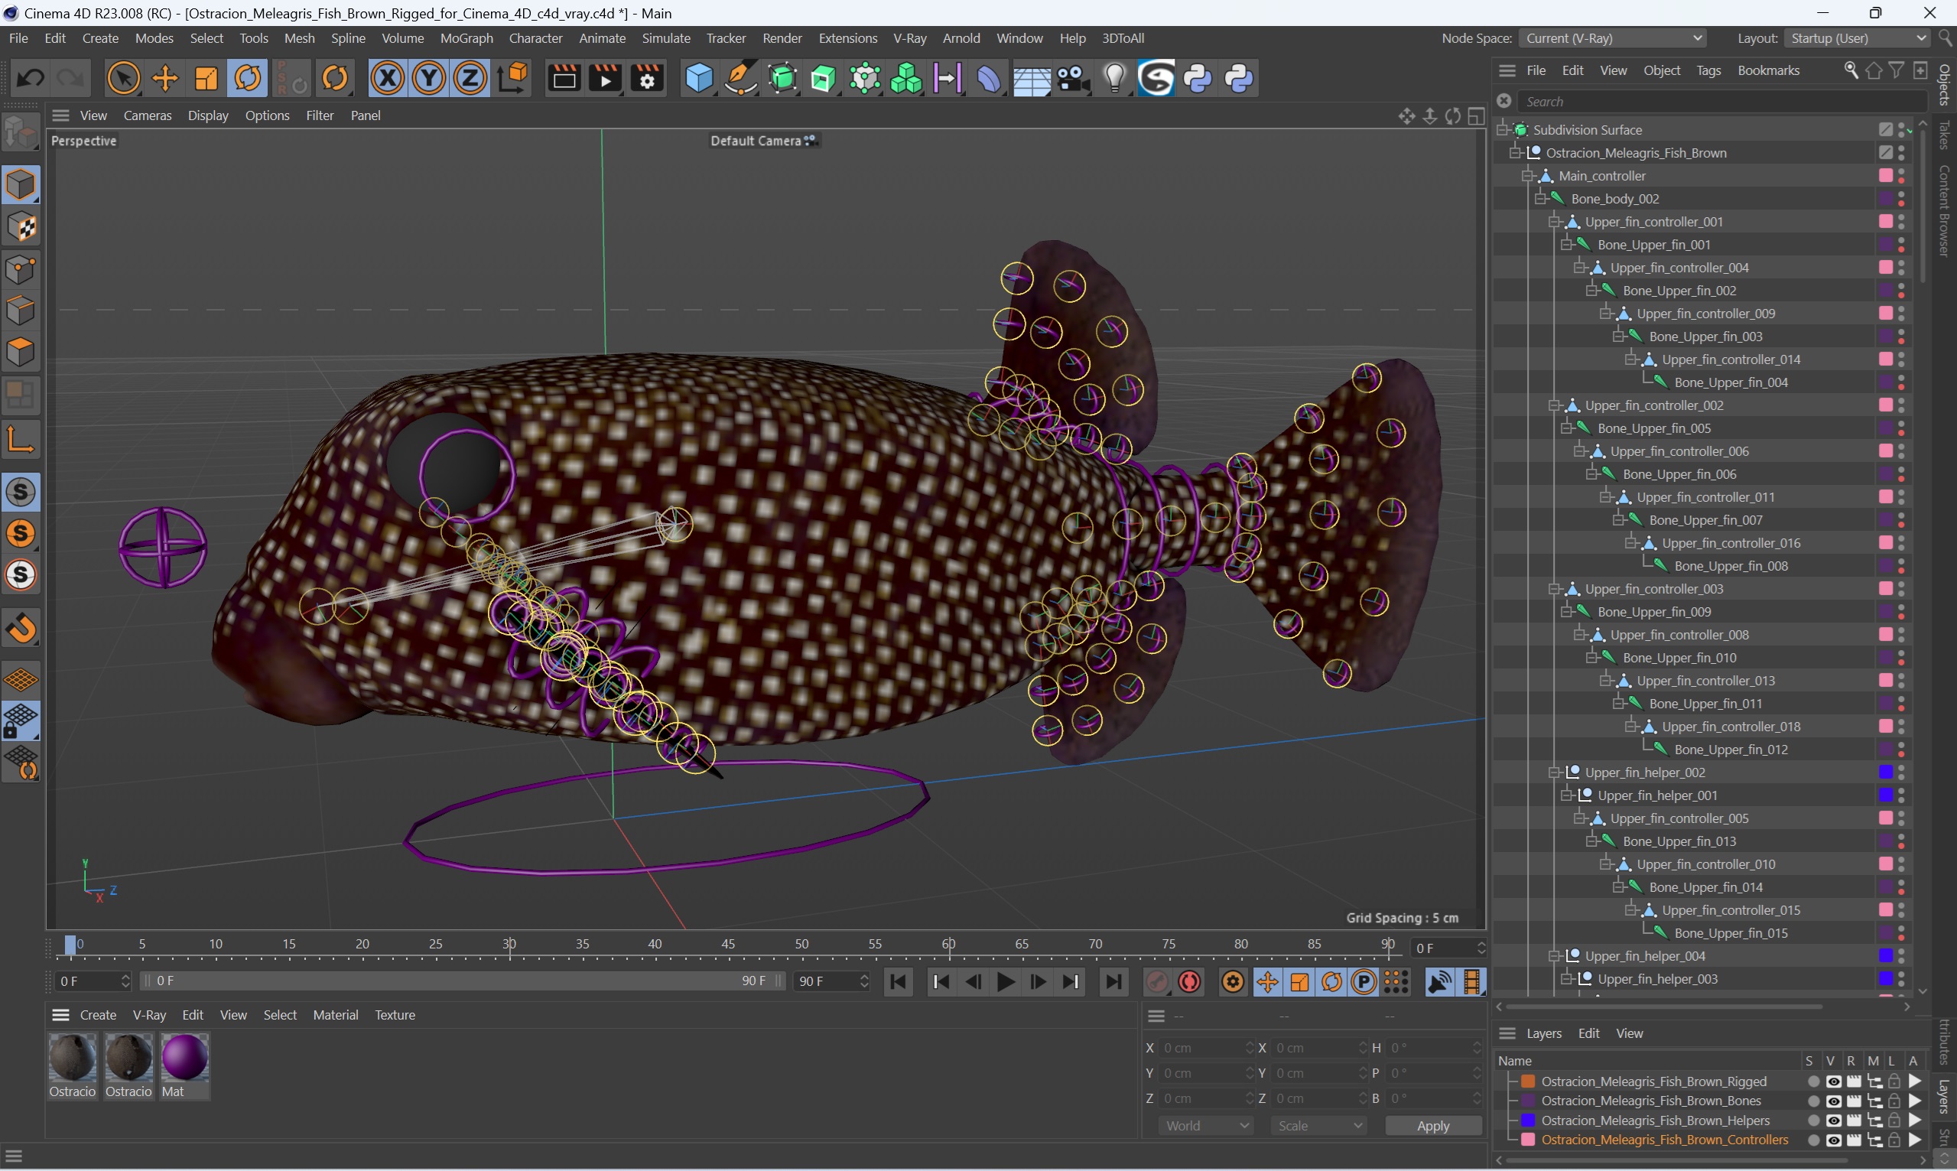Open the Simulate menu
1957x1171 pixels.
pyautogui.click(x=666, y=38)
